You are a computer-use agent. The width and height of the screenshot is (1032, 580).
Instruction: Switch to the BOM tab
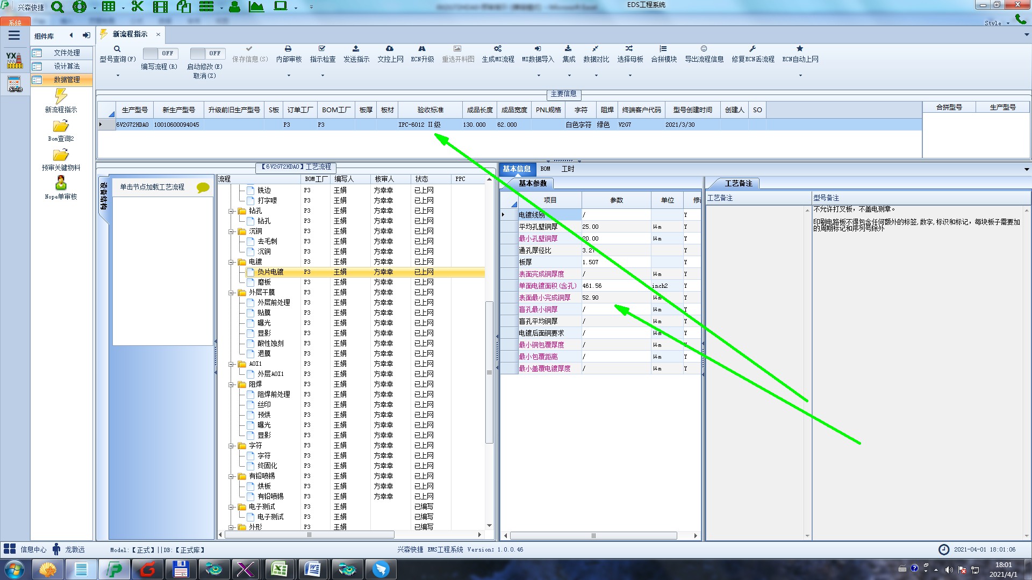coord(545,169)
